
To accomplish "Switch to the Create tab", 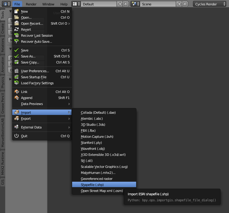I will pos(3,29).
